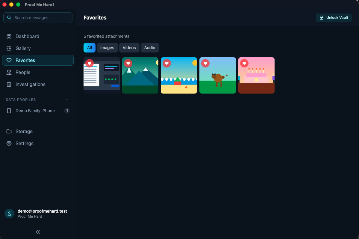Filter favorites by Videos
This screenshot has height=239, width=359.
tap(129, 48)
